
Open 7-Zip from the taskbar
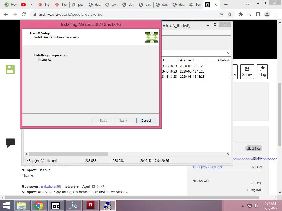(x=55, y=206)
